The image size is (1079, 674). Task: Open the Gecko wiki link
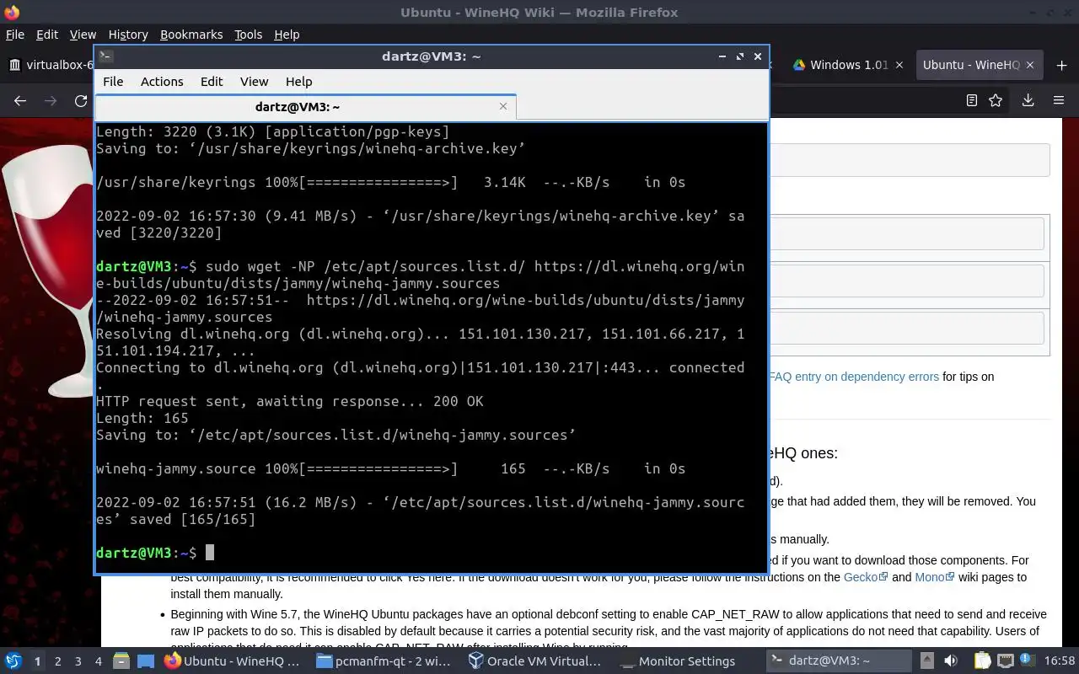click(867, 577)
